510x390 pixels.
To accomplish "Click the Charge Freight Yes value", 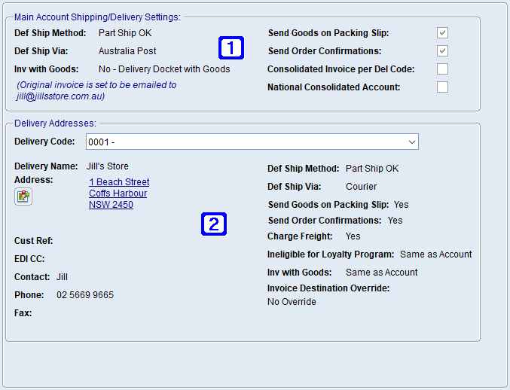I will click(353, 236).
